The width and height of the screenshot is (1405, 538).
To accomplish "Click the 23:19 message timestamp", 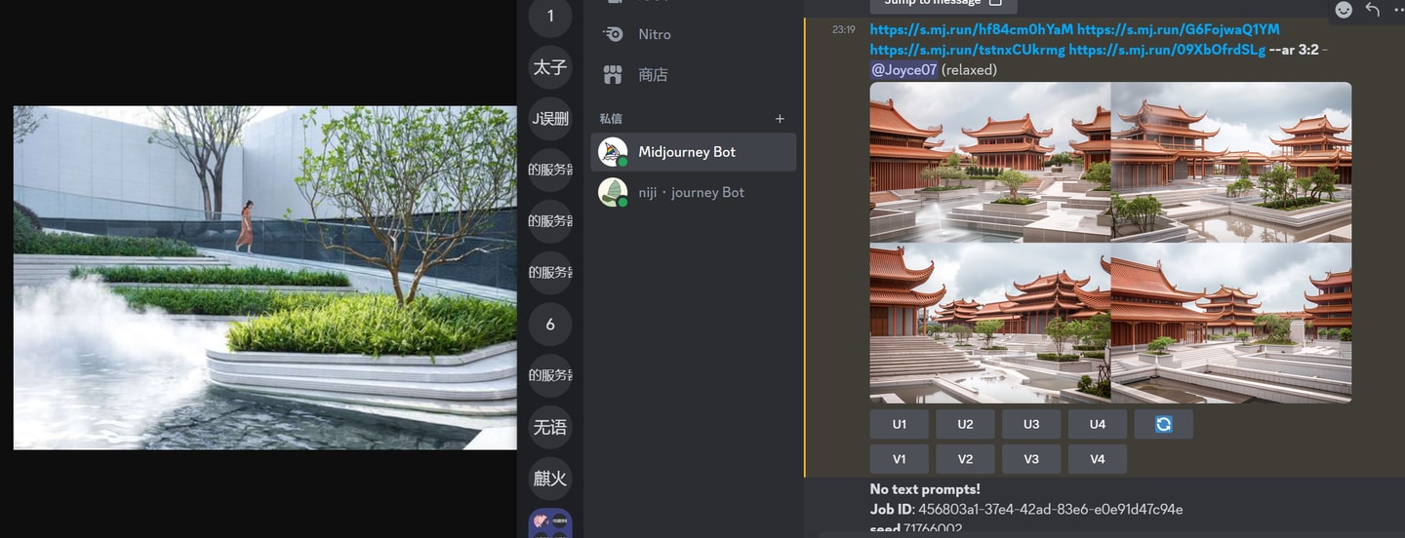I will tap(844, 30).
